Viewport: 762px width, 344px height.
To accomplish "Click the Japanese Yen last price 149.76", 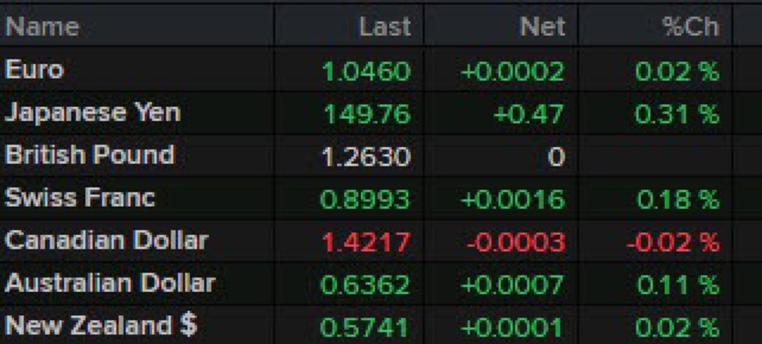I will click(x=367, y=115).
